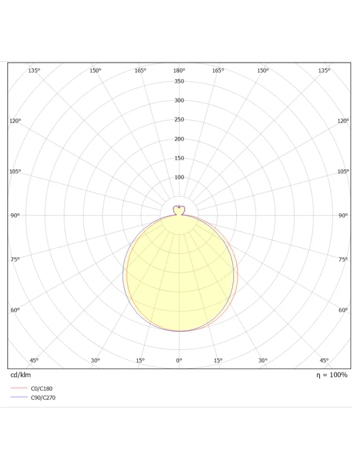Image resolution: width=352 pixels, height=469 pixels.
Task: Click the 100 scale label
Action: (x=179, y=177)
